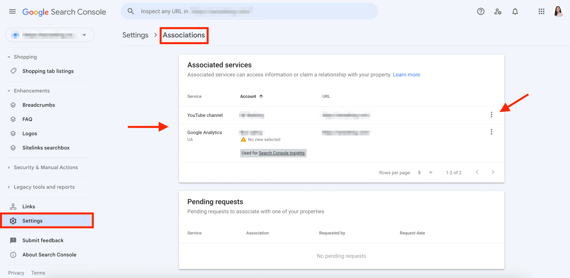Image resolution: width=570 pixels, height=278 pixels.
Task: Open the Help question mark icon
Action: click(481, 11)
